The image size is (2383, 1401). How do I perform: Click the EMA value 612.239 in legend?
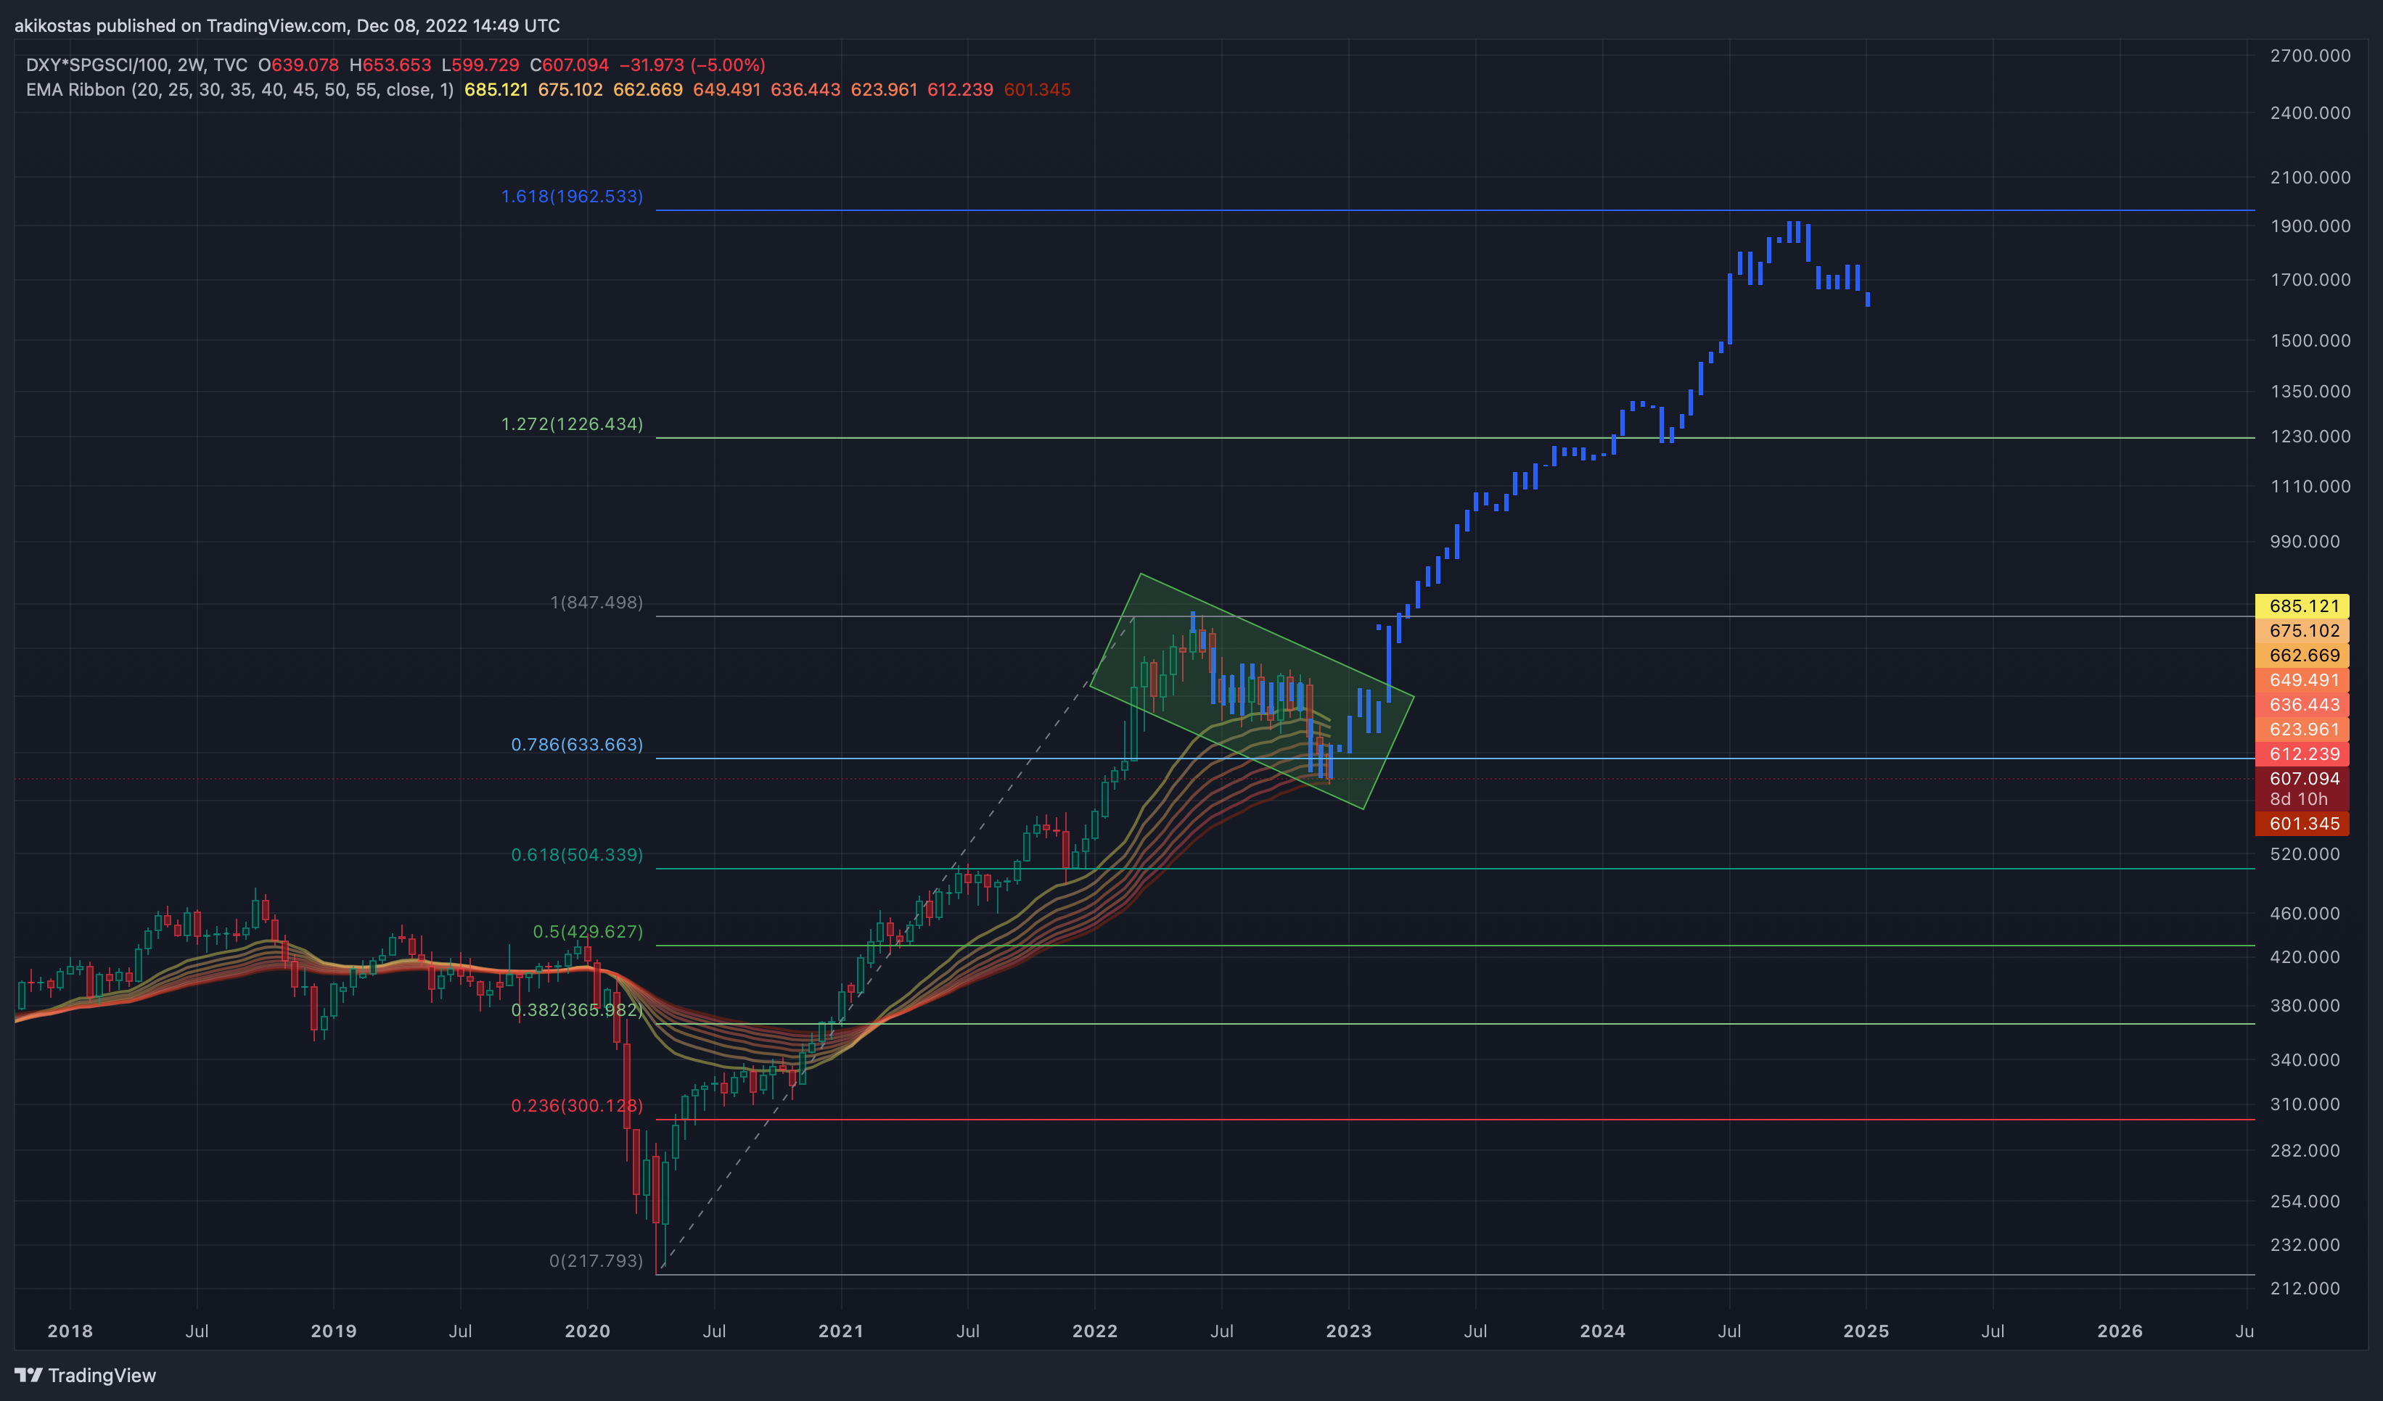(960, 90)
